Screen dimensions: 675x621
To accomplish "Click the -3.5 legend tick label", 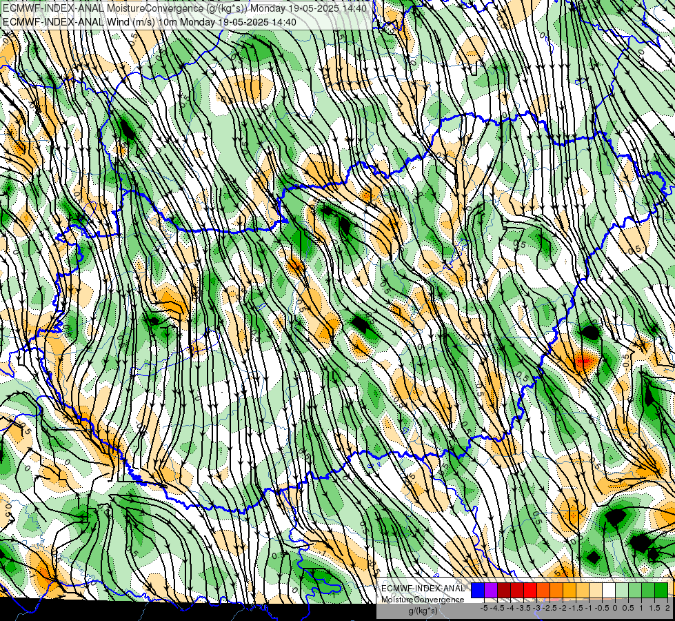I will coord(523,608).
